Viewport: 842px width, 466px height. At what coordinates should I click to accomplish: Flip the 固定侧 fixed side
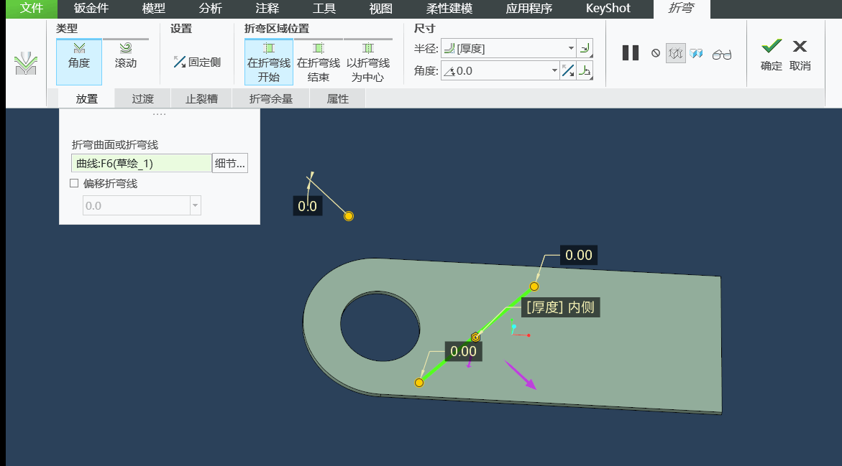pos(197,62)
